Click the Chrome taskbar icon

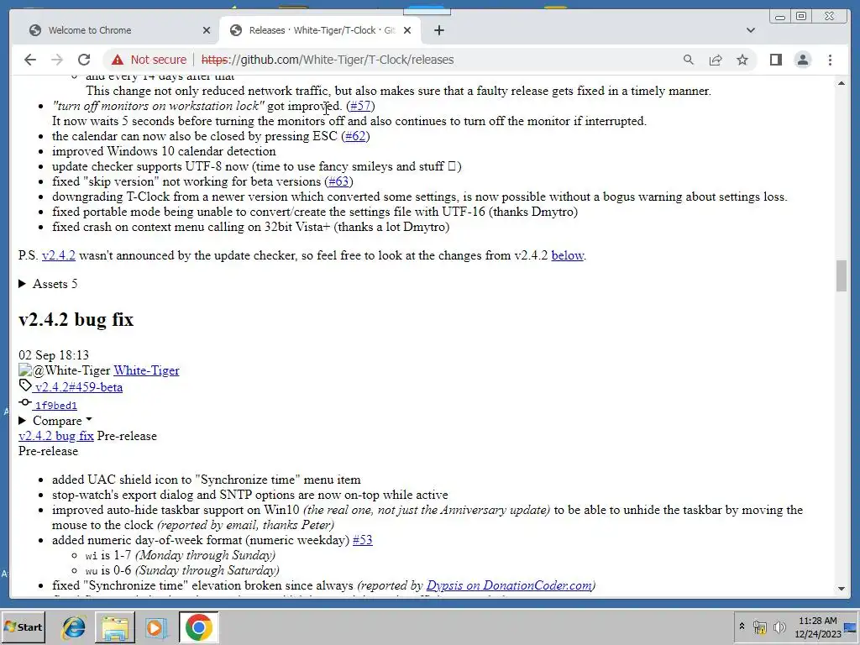(x=198, y=627)
